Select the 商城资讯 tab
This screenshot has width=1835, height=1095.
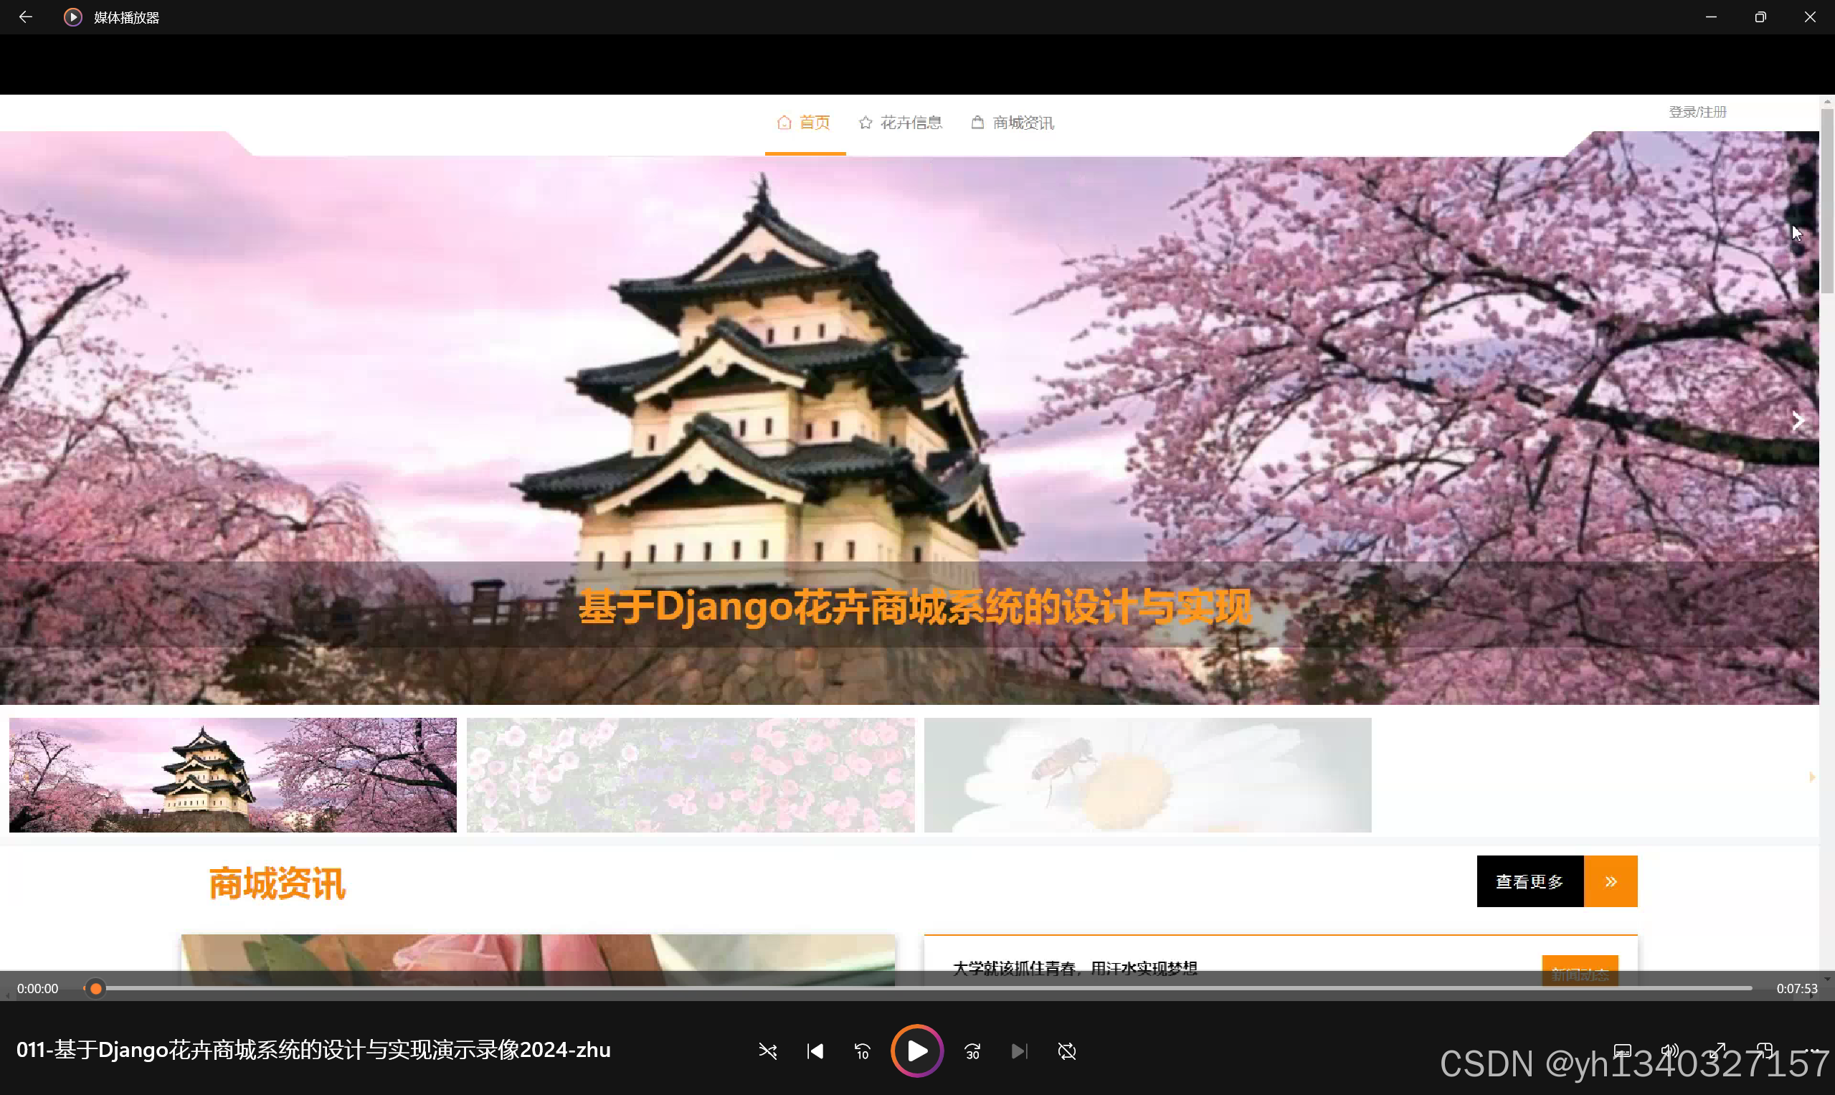point(1013,123)
